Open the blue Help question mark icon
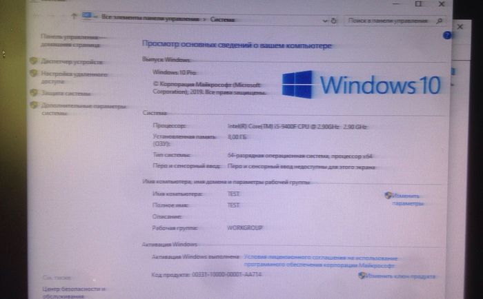The height and width of the screenshot is (299, 483). coord(447,36)
